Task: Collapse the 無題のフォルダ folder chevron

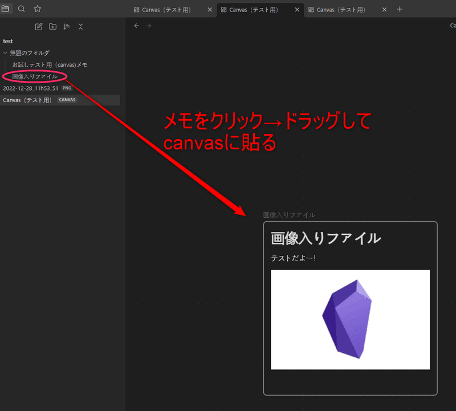Action: tap(5, 53)
